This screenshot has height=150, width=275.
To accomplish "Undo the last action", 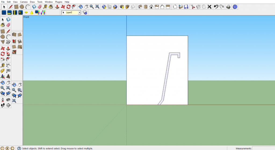I will [216, 7].
